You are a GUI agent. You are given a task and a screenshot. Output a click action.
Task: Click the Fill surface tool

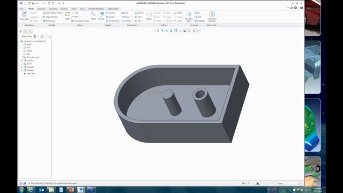click(x=197, y=13)
